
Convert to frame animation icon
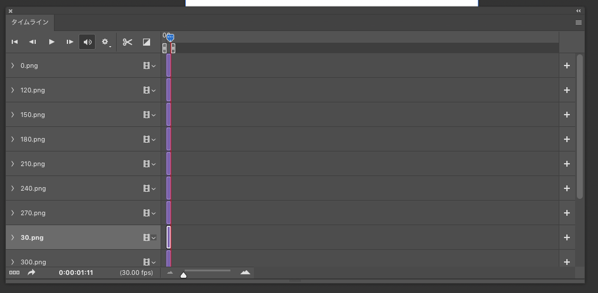tap(14, 273)
